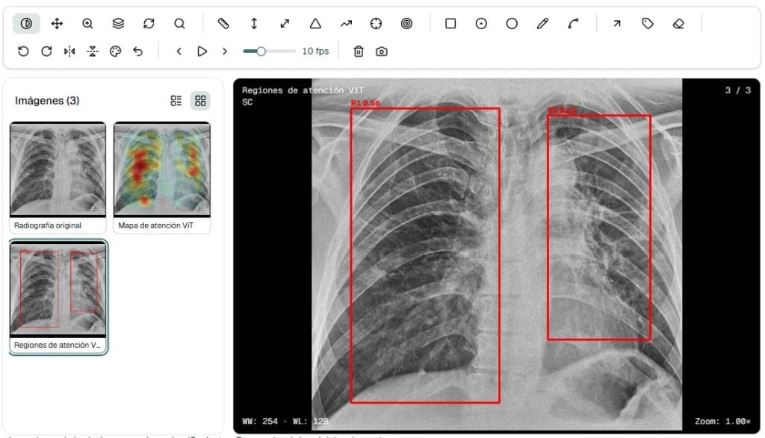Select the rectangle ROI tool
Image resolution: width=765 pixels, height=438 pixels.
[x=450, y=23]
